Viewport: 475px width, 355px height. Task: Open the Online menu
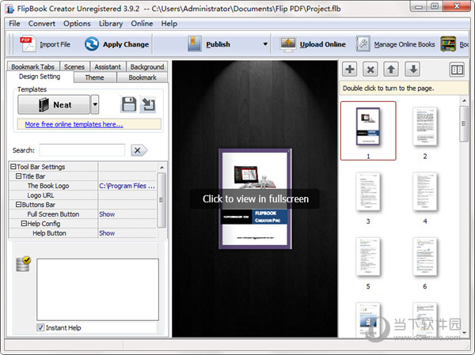[x=142, y=24]
